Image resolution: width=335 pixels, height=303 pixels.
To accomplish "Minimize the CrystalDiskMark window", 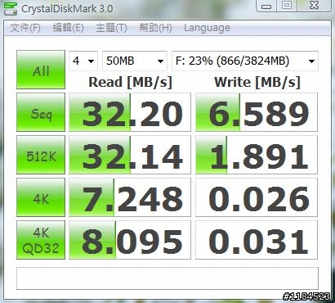I will click(x=266, y=6).
